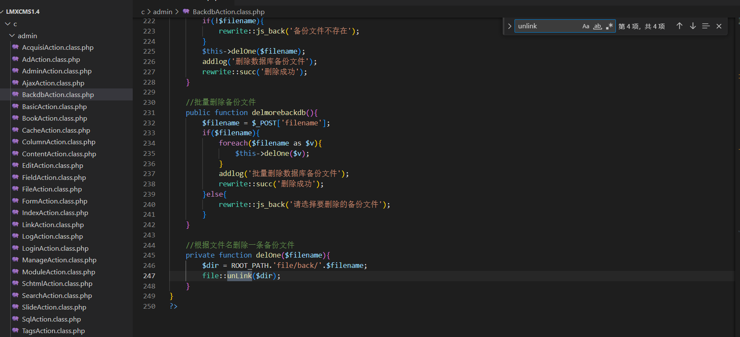The width and height of the screenshot is (740, 337).
Task: Open LogAction.class.php file
Action: [52, 237]
